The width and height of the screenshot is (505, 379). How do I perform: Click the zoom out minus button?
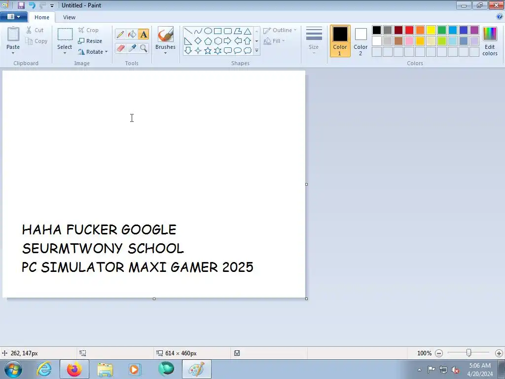[438, 353]
